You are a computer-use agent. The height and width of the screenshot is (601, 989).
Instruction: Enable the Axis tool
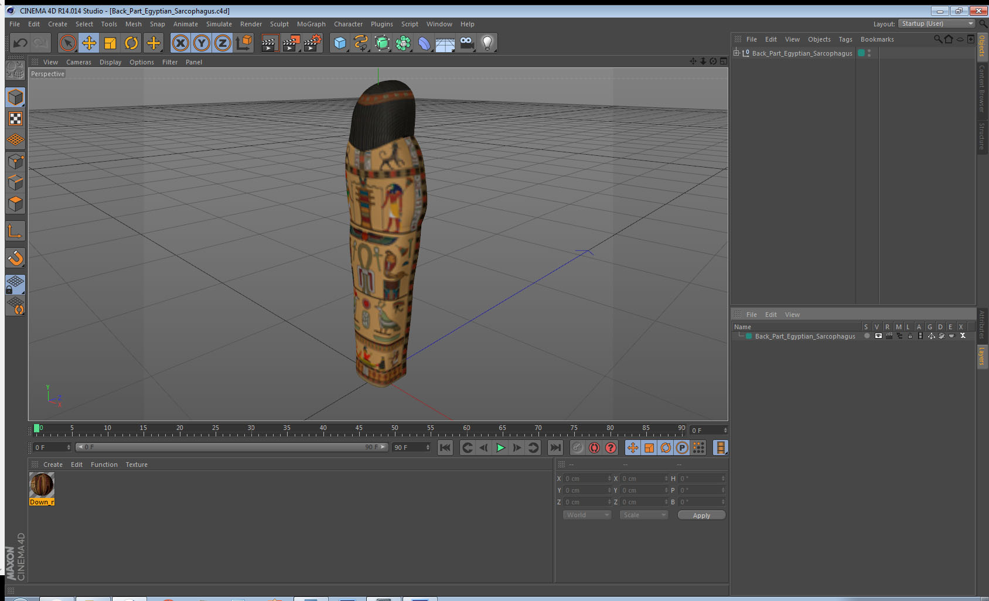15,231
